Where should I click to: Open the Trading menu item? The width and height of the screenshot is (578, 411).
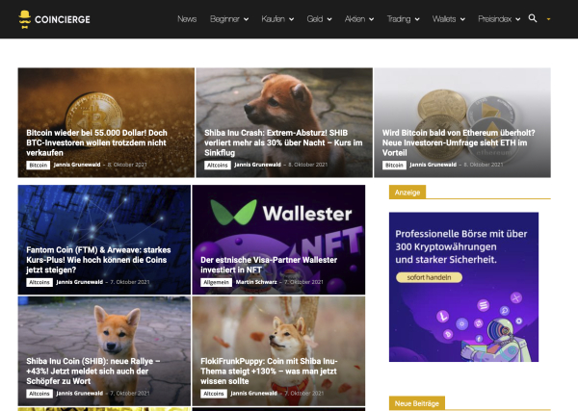coord(403,19)
